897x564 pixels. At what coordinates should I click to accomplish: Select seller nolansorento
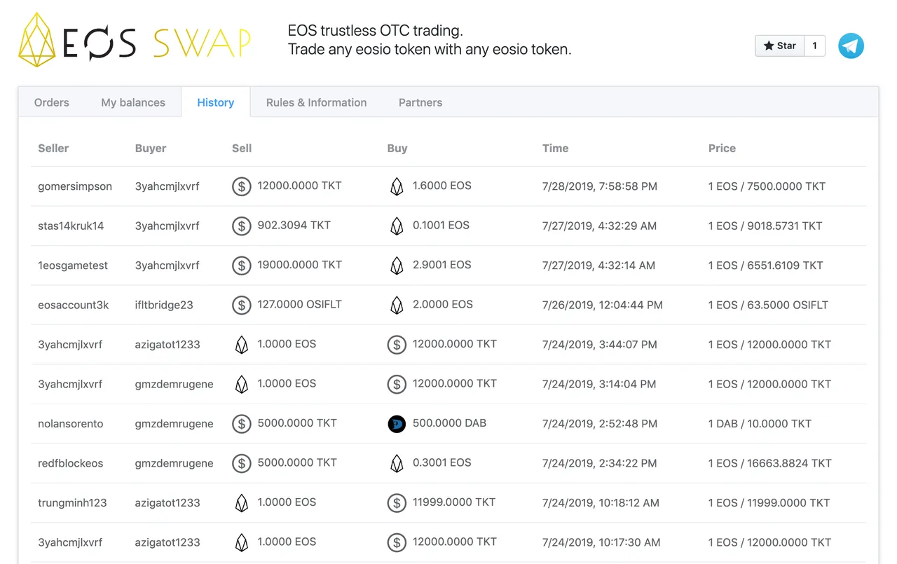pos(71,424)
